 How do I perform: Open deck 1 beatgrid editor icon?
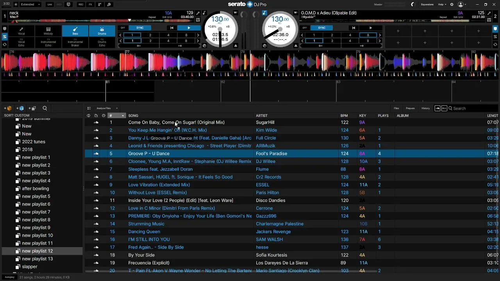coord(198,20)
